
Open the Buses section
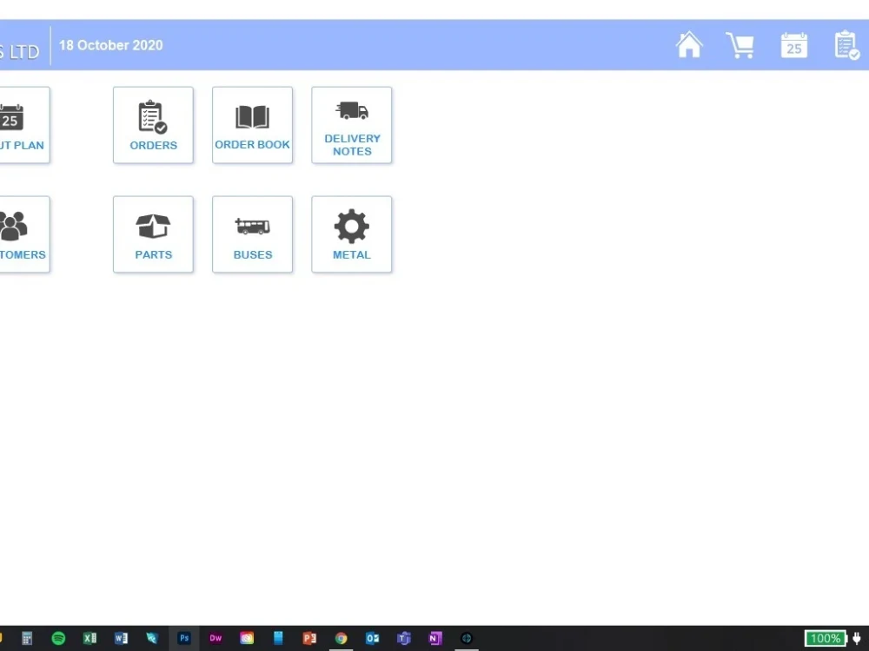coord(252,233)
